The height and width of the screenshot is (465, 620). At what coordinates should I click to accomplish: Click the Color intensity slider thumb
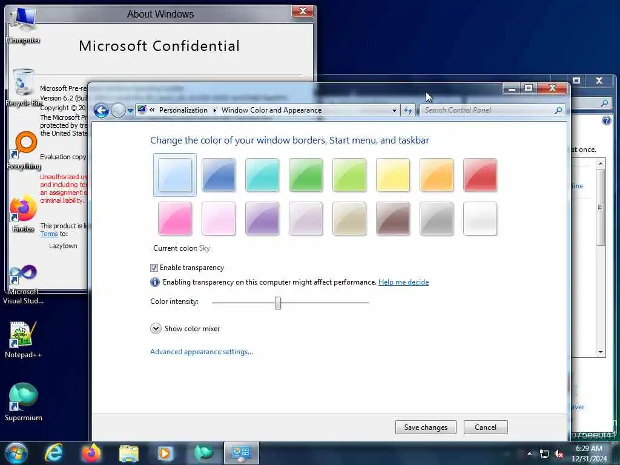point(278,303)
